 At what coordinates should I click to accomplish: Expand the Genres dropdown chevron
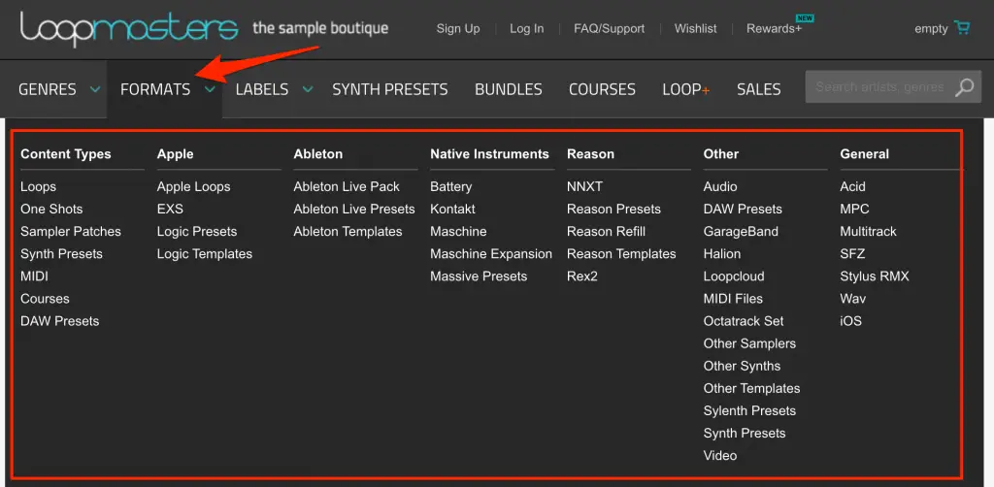pos(95,89)
